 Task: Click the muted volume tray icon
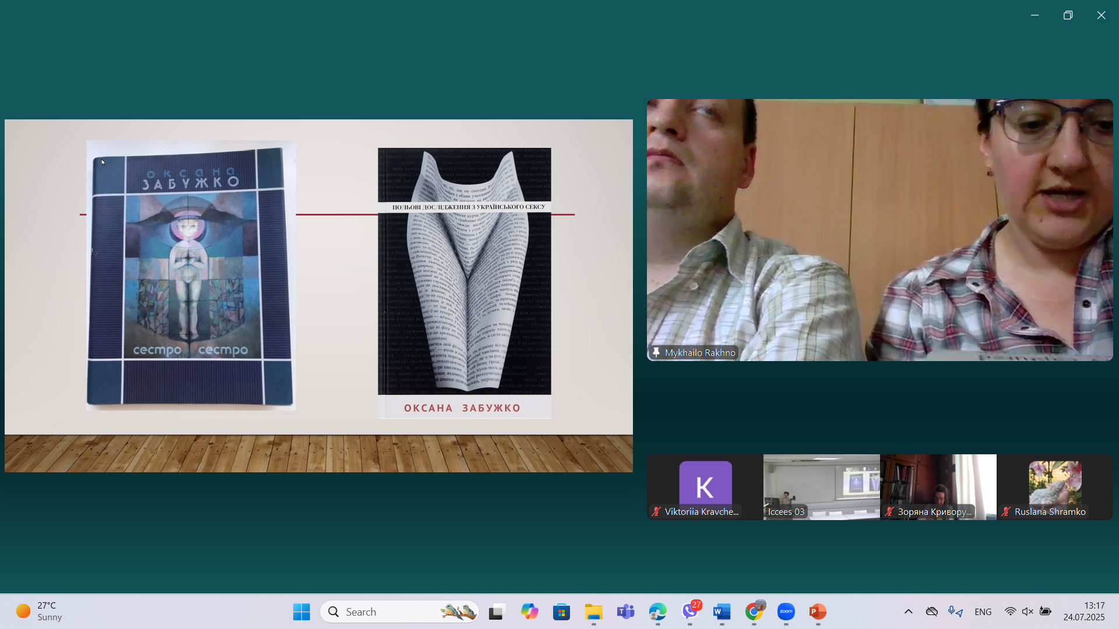pyautogui.click(x=1027, y=612)
